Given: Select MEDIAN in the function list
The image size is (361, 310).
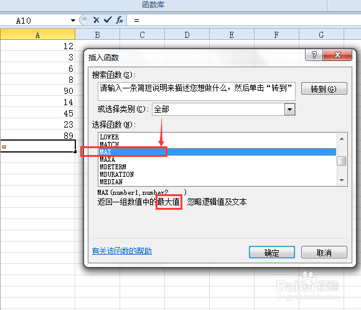Looking at the screenshot, I should (x=217, y=182).
